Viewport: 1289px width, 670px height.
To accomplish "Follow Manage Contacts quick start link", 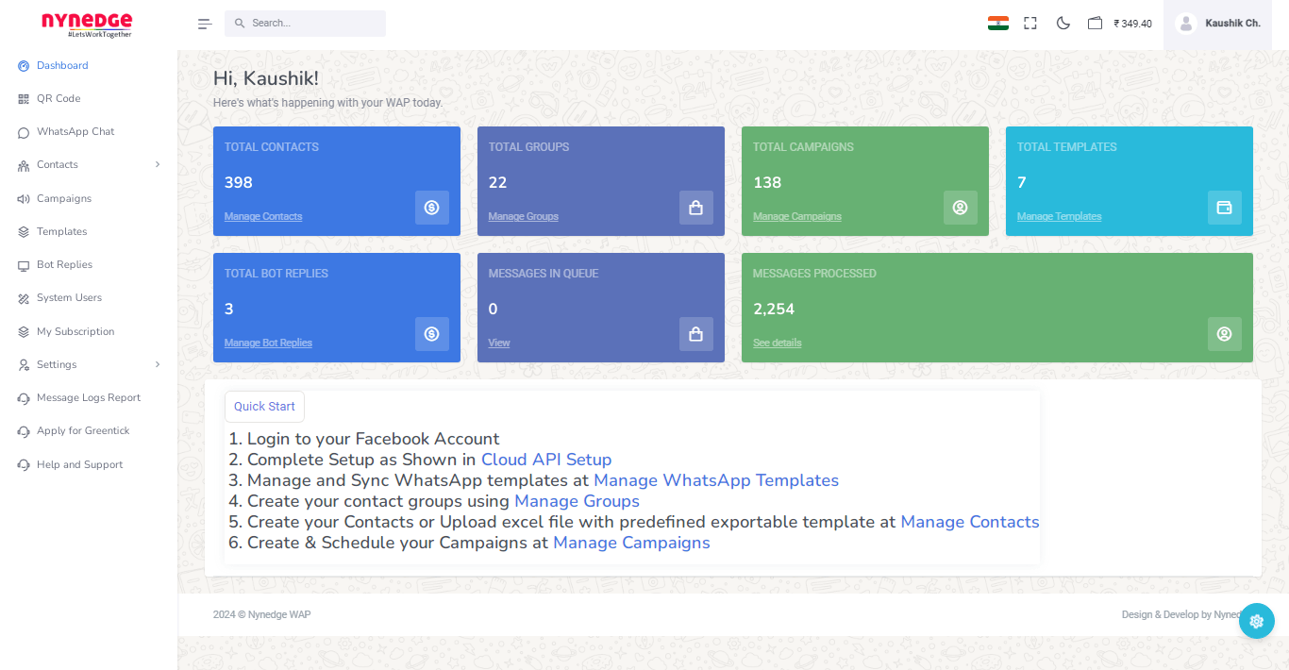I will [x=970, y=522].
